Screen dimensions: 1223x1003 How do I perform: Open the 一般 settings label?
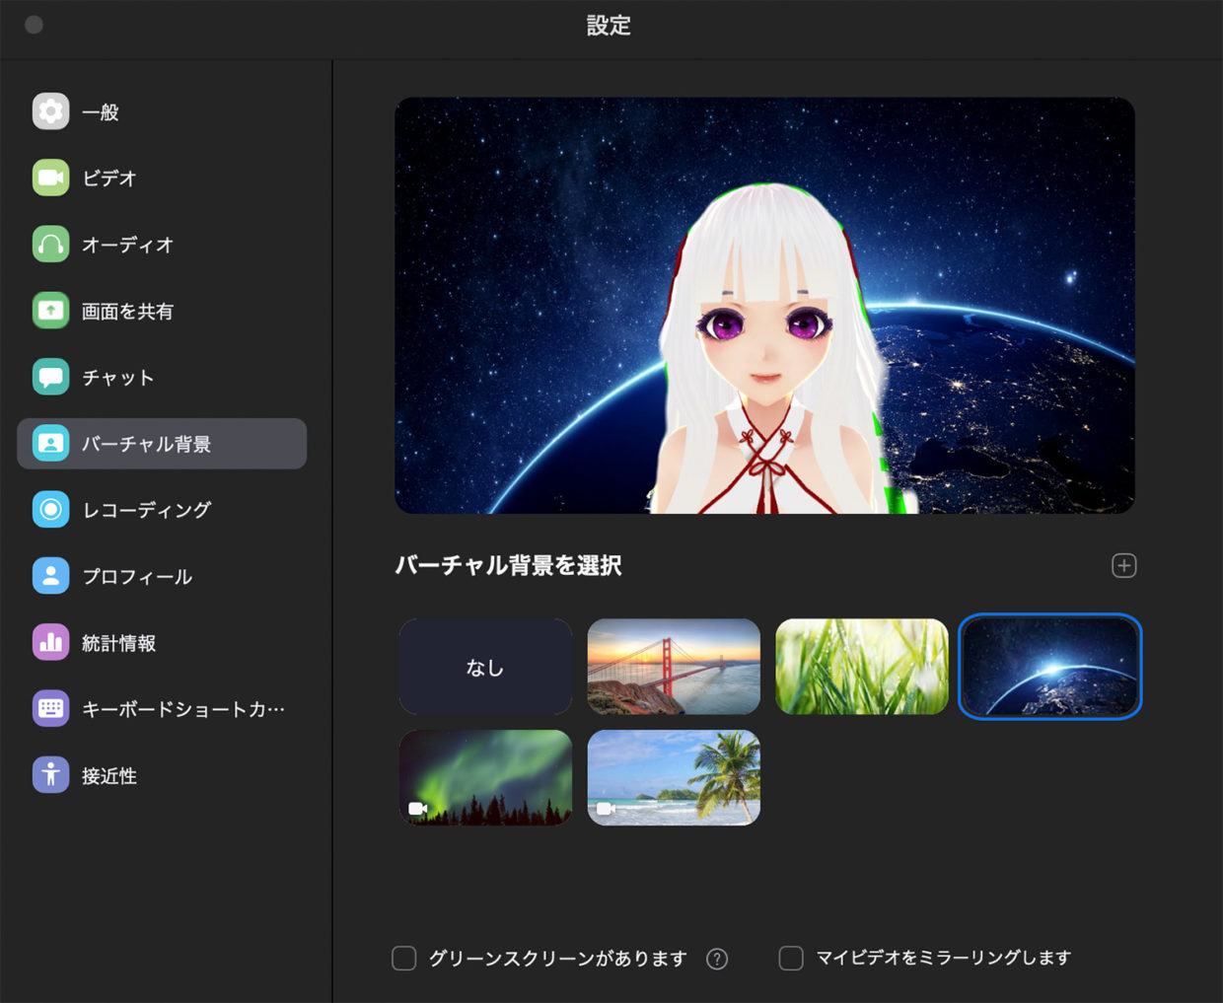101,112
